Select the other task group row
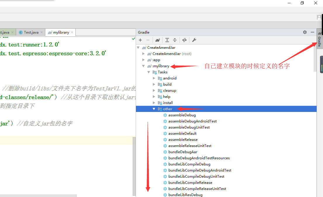Viewport: 323px width, 197px height. pyautogui.click(x=226, y=109)
